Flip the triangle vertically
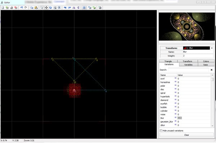This screenshot has width=216, height=143. pyautogui.click(x=78, y=8)
